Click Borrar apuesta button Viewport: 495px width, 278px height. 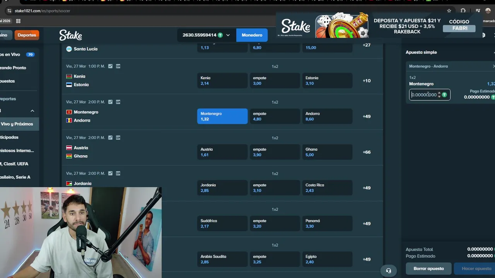(x=428, y=269)
